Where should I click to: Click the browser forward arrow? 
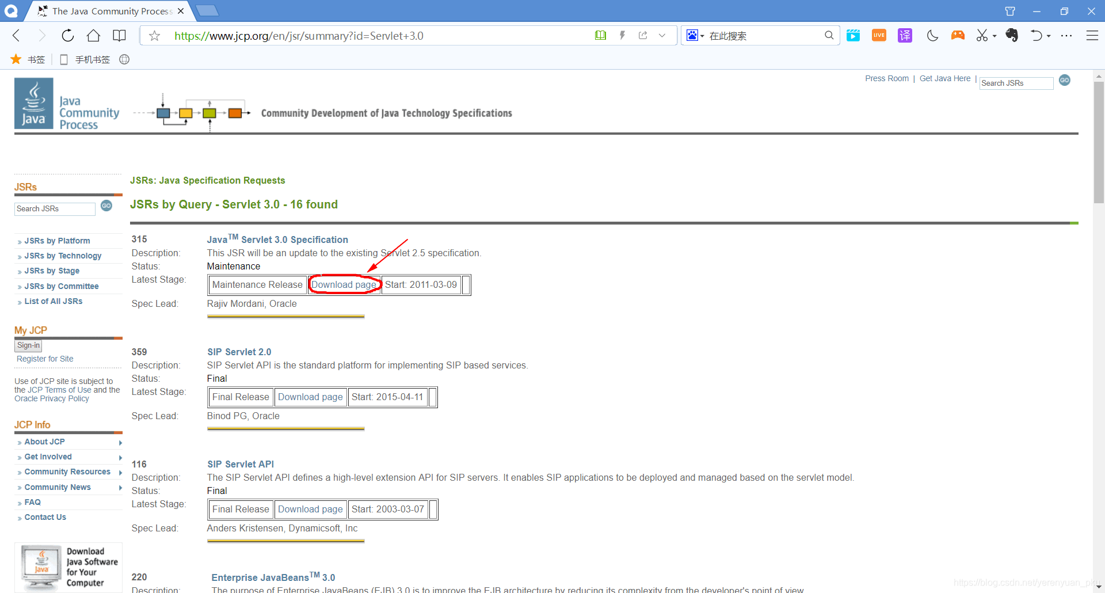tap(41, 36)
